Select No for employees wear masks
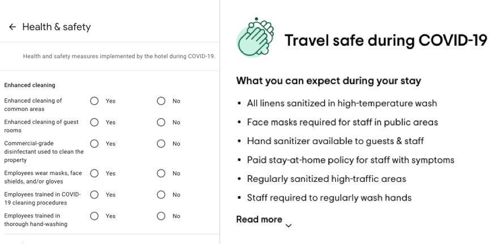This screenshot has width=489, height=244. [161, 173]
